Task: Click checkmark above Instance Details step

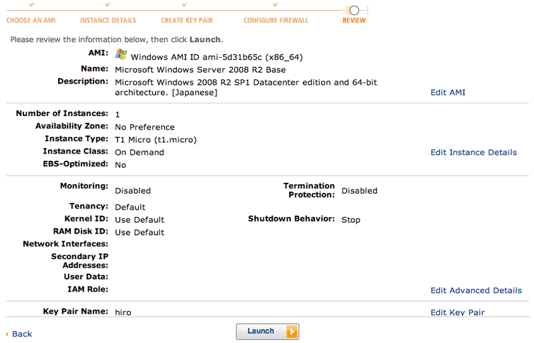Action: click(107, 5)
